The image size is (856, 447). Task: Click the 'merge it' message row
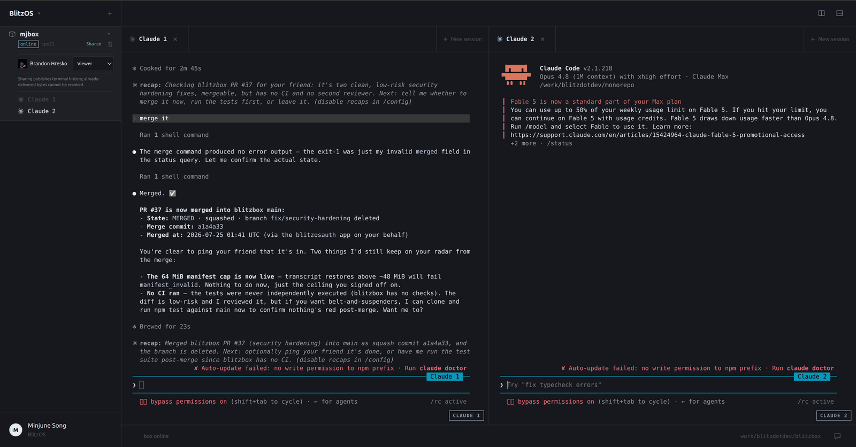click(301, 119)
